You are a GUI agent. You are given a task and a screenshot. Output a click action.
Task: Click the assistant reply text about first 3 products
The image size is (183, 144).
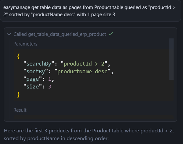89,135
